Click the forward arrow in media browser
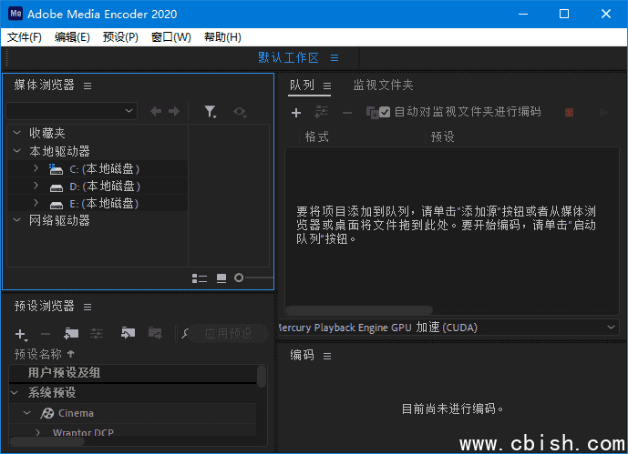 [x=174, y=111]
